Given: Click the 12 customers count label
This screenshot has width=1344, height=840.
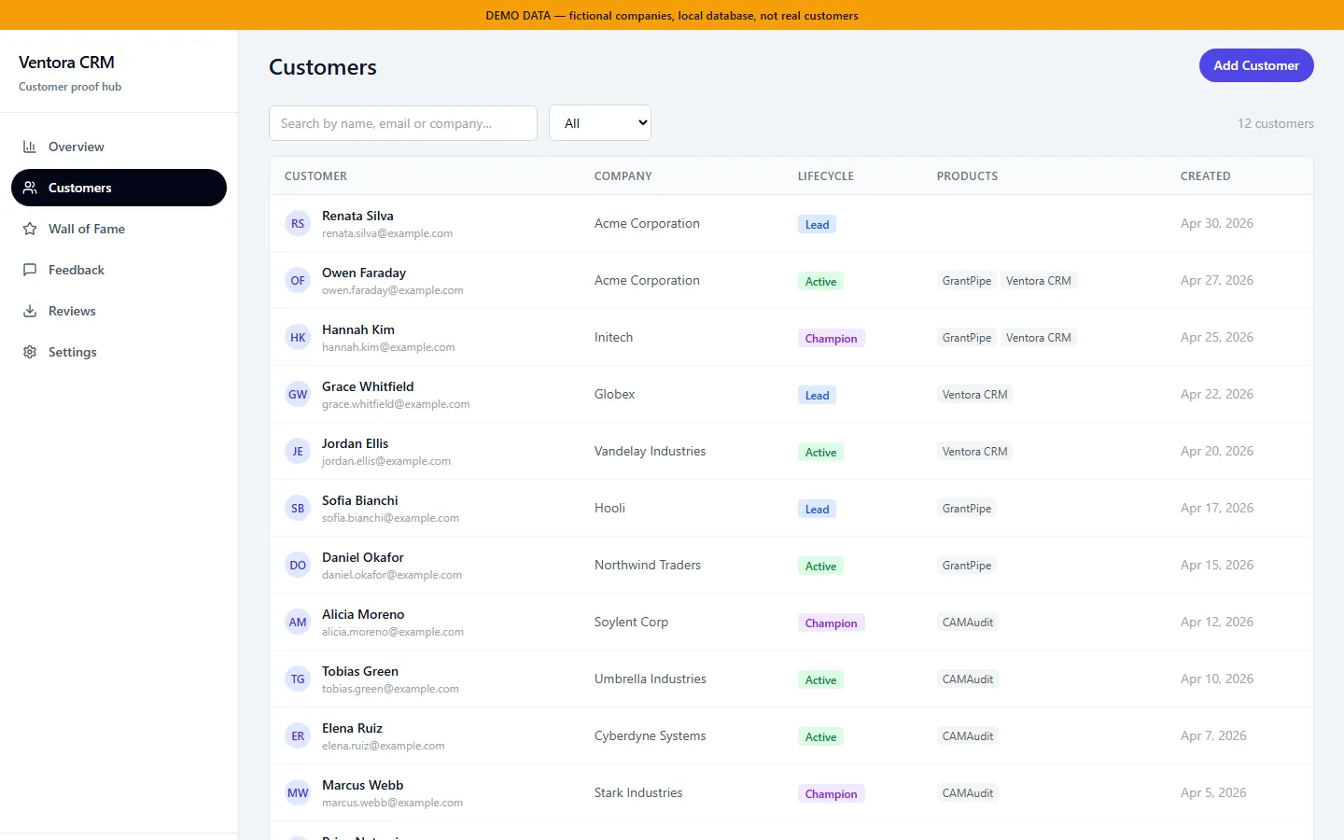Looking at the screenshot, I should tap(1275, 123).
